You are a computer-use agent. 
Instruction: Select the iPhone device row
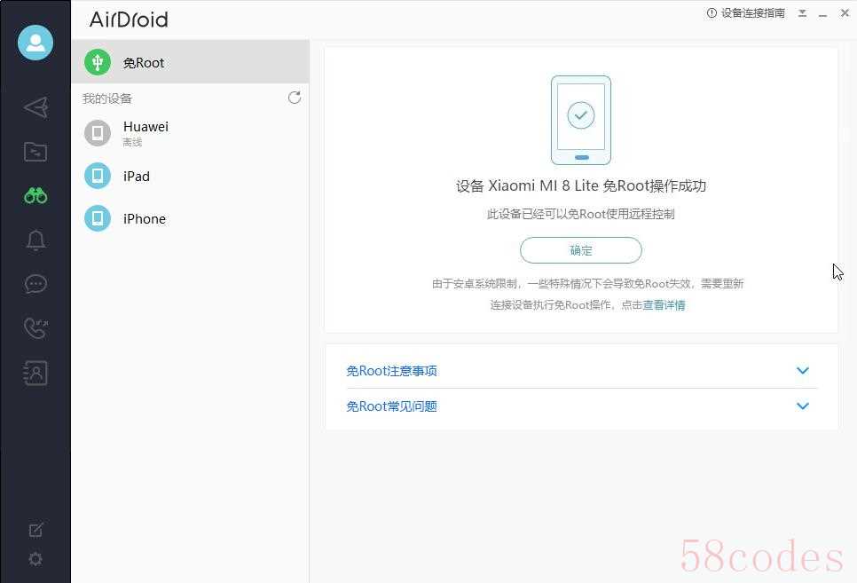click(x=190, y=218)
